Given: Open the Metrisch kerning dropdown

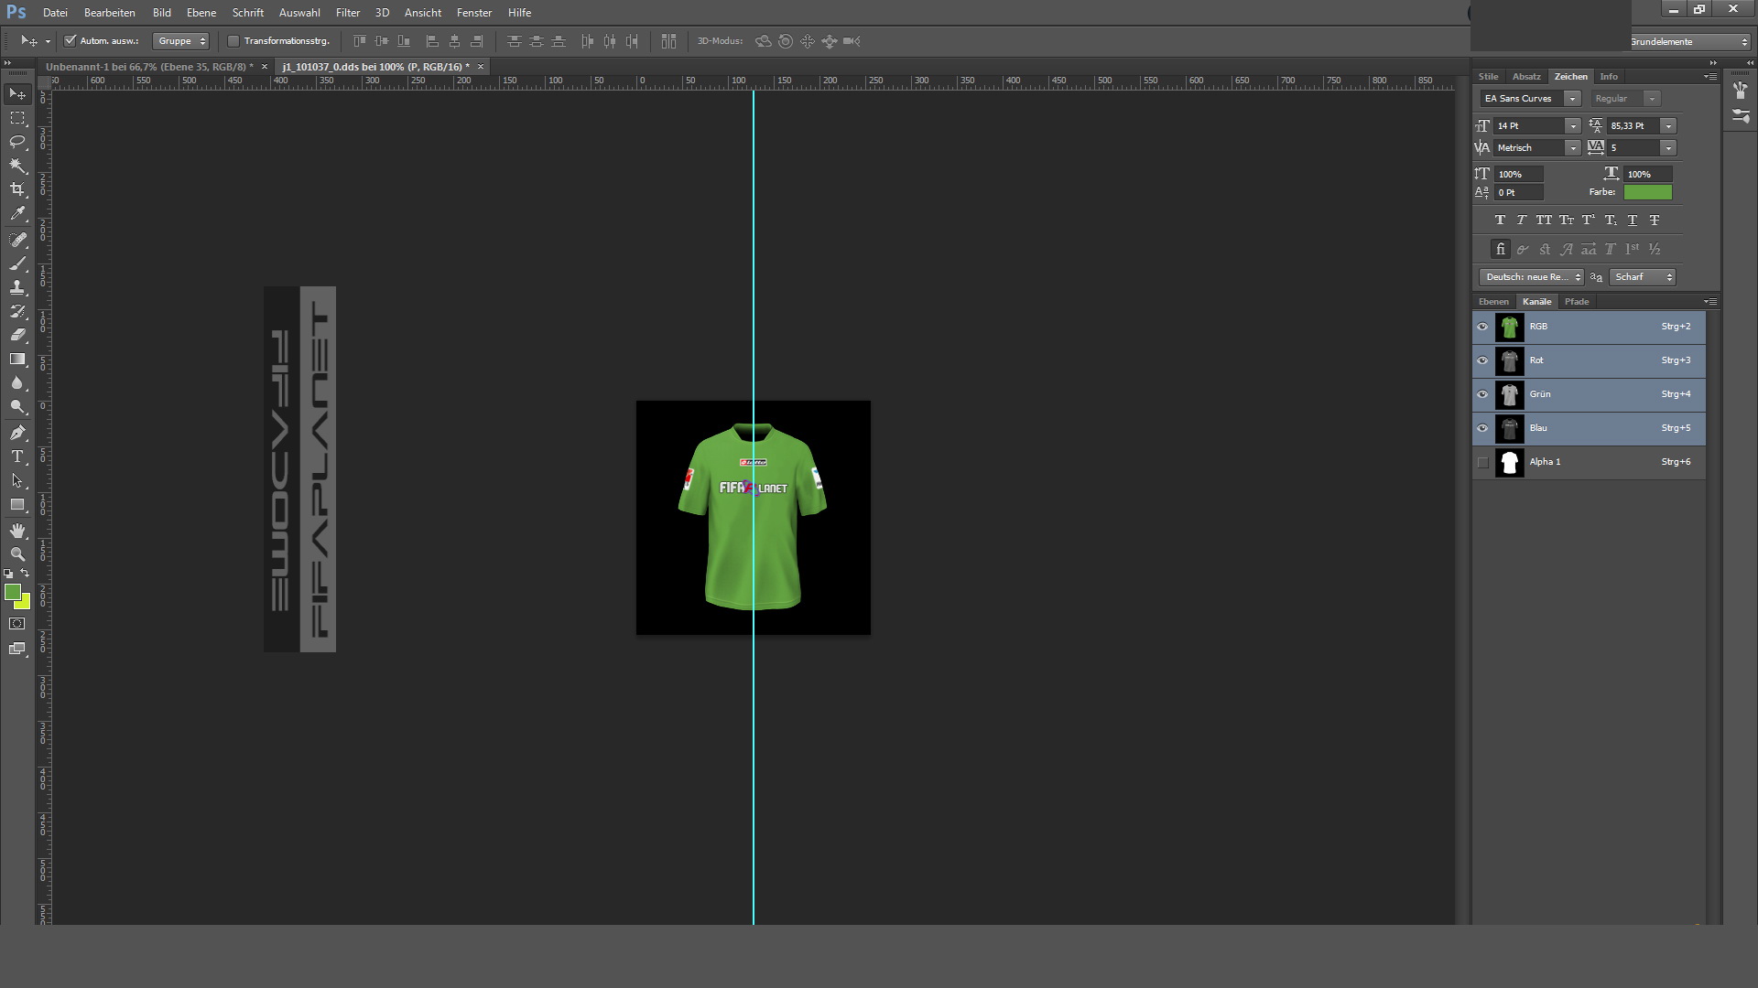Looking at the screenshot, I should (1572, 148).
